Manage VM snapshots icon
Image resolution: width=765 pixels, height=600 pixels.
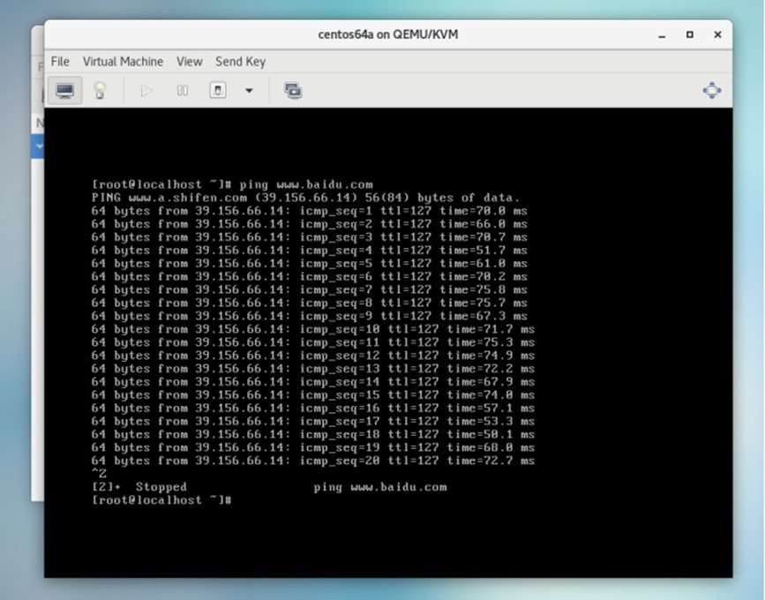coord(293,90)
